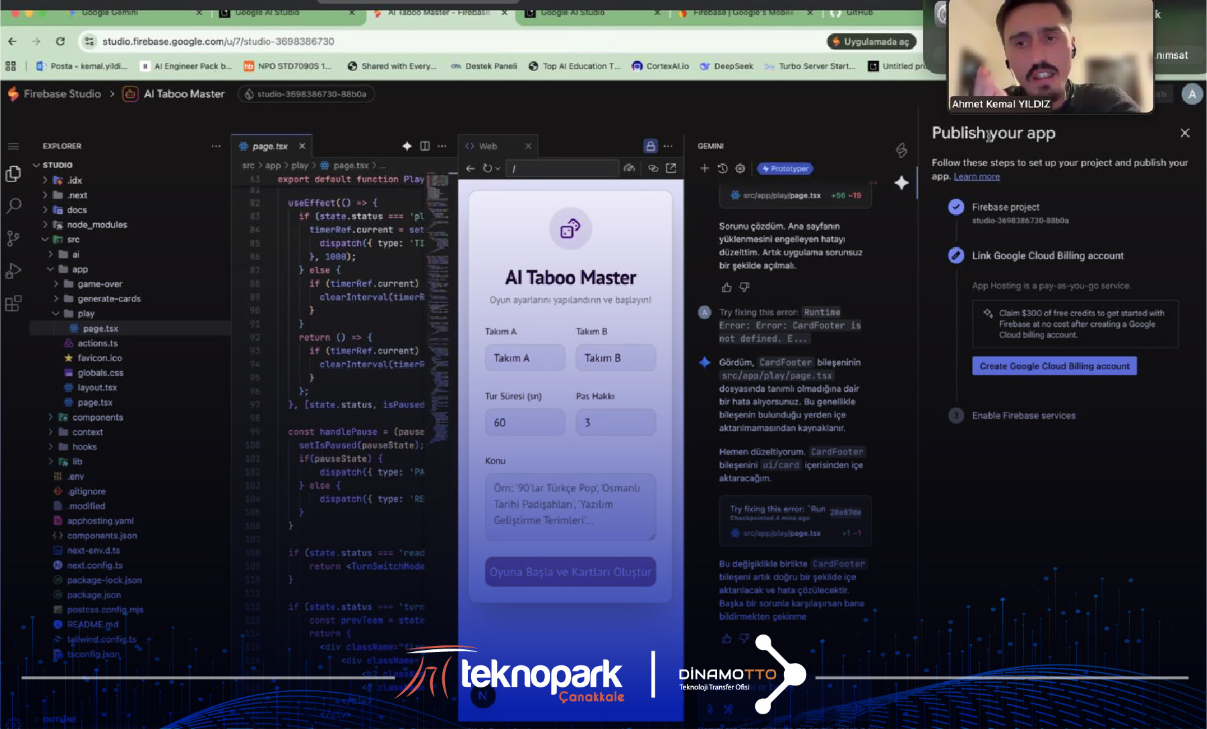
Task: Open the Search view in activity bar
Action: click(13, 206)
